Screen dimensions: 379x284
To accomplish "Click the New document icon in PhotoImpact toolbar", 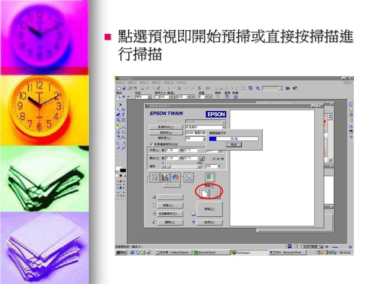I will pos(119,88).
